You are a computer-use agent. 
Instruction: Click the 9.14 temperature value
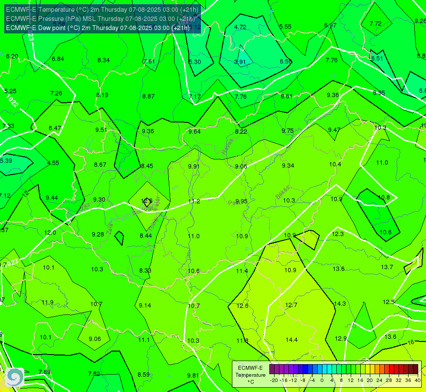[x=145, y=305]
